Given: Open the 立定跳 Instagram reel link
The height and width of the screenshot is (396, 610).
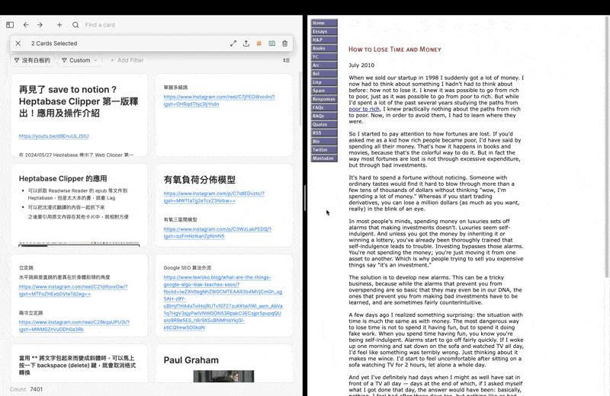Looking at the screenshot, I should click(73, 290).
